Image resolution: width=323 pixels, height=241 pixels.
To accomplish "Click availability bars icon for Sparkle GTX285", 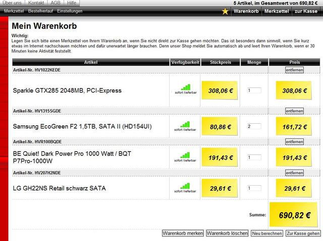I will click(186, 87).
